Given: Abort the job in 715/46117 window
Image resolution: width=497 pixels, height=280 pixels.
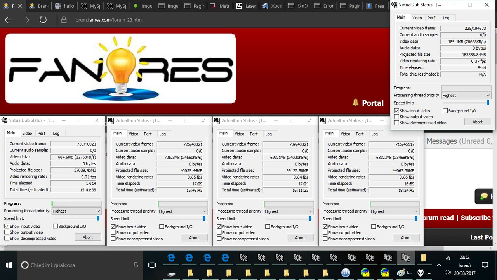Looking at the screenshot, I should (x=406, y=237).
